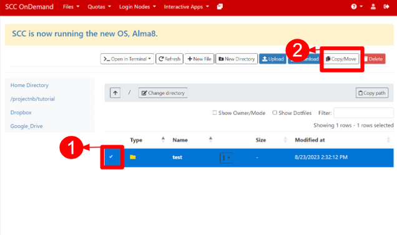Select the yellow test folder icon
Image resolution: width=397 pixels, height=235 pixels.
(133, 157)
